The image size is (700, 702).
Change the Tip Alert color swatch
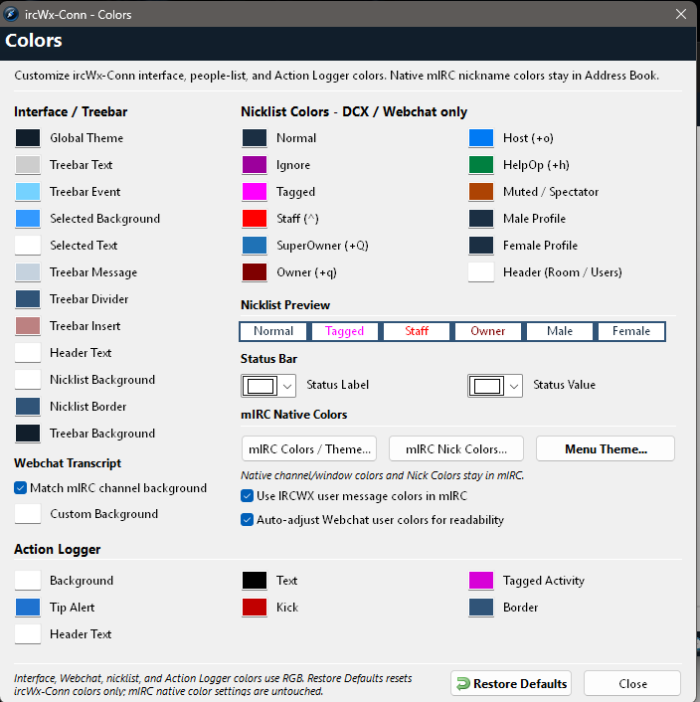(28, 608)
